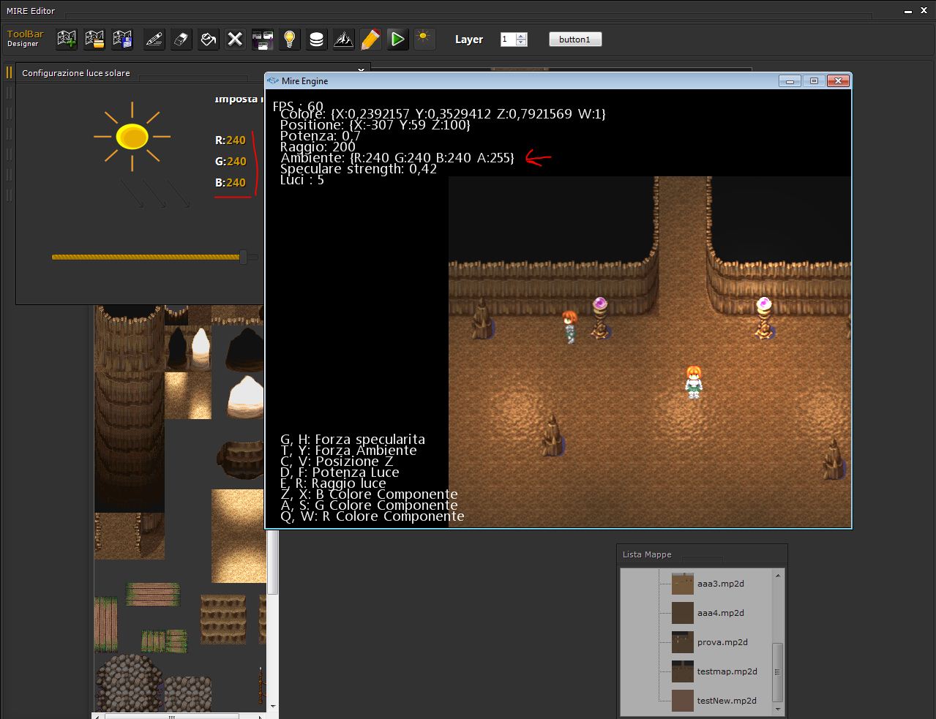Decrease the Layer value with down arrow
The width and height of the screenshot is (936, 719).
tap(521, 42)
